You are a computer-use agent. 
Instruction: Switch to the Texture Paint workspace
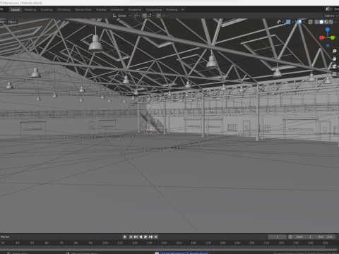83,10
